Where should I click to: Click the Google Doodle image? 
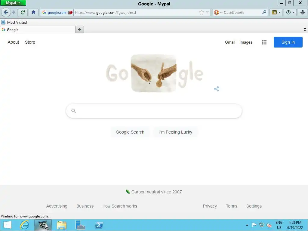pyautogui.click(x=154, y=73)
